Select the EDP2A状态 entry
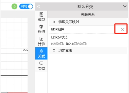 [x=60, y=37]
